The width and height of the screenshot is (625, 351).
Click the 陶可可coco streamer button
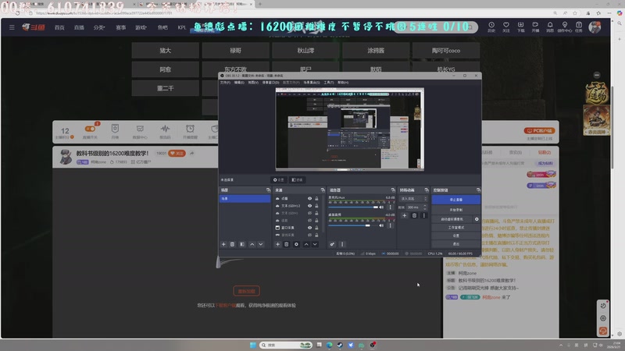[446, 51]
